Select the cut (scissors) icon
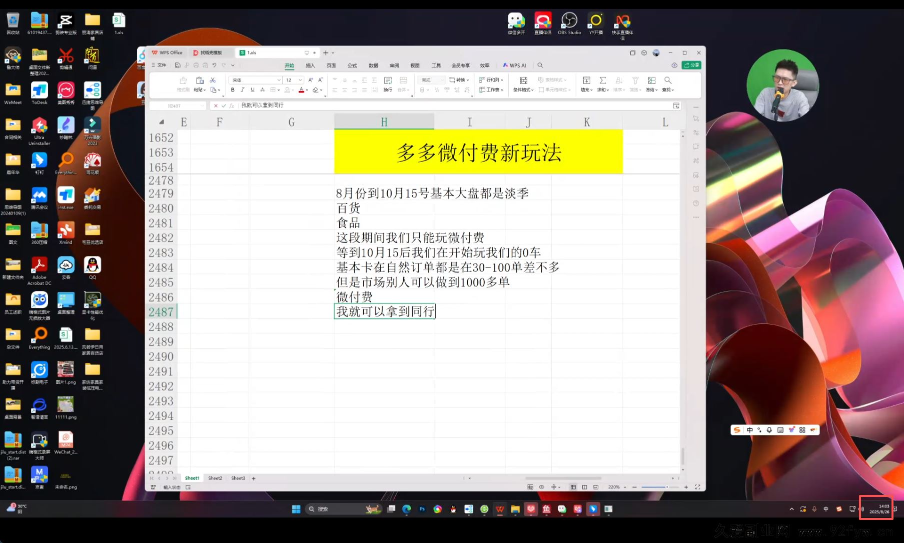Image resolution: width=904 pixels, height=543 pixels. 213,79
